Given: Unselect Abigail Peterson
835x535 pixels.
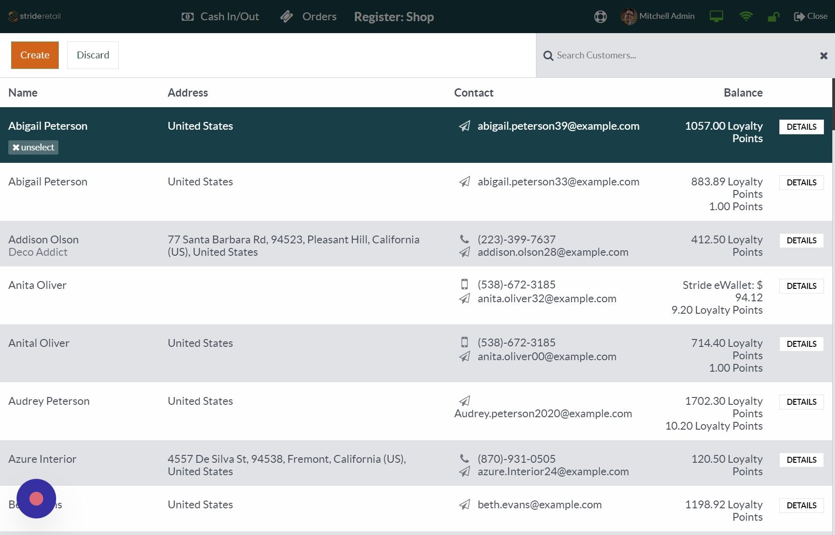Looking at the screenshot, I should pos(33,147).
